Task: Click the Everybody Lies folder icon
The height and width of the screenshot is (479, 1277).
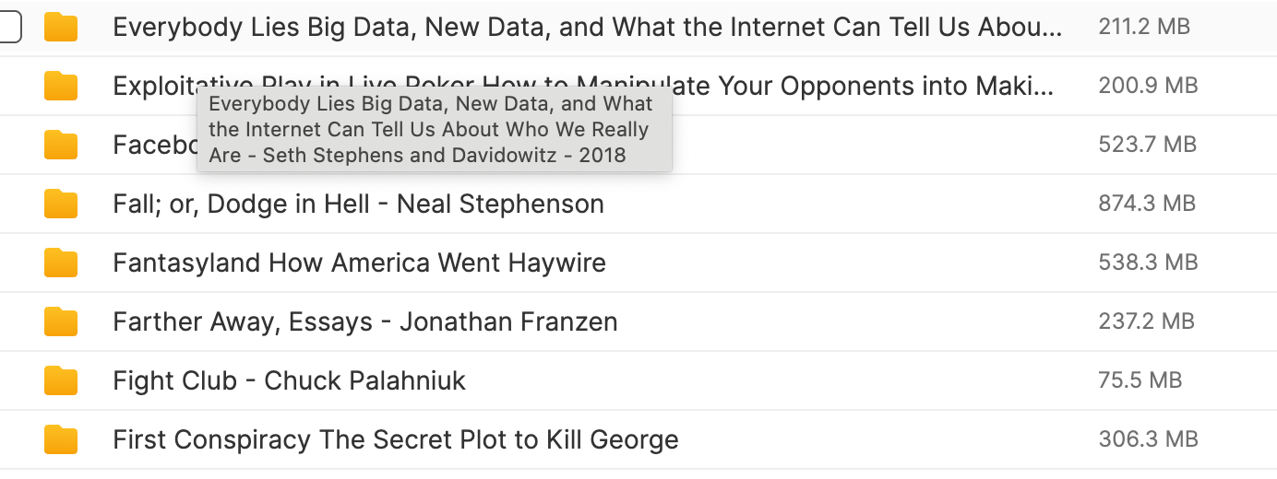Action: (61, 28)
